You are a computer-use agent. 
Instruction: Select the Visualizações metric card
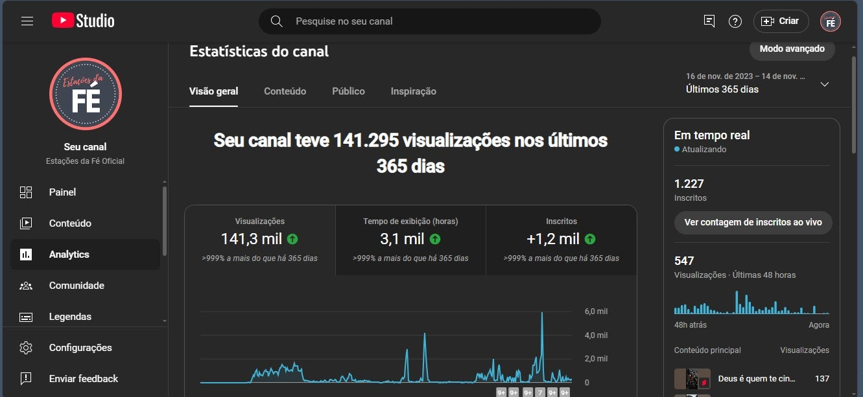point(260,240)
